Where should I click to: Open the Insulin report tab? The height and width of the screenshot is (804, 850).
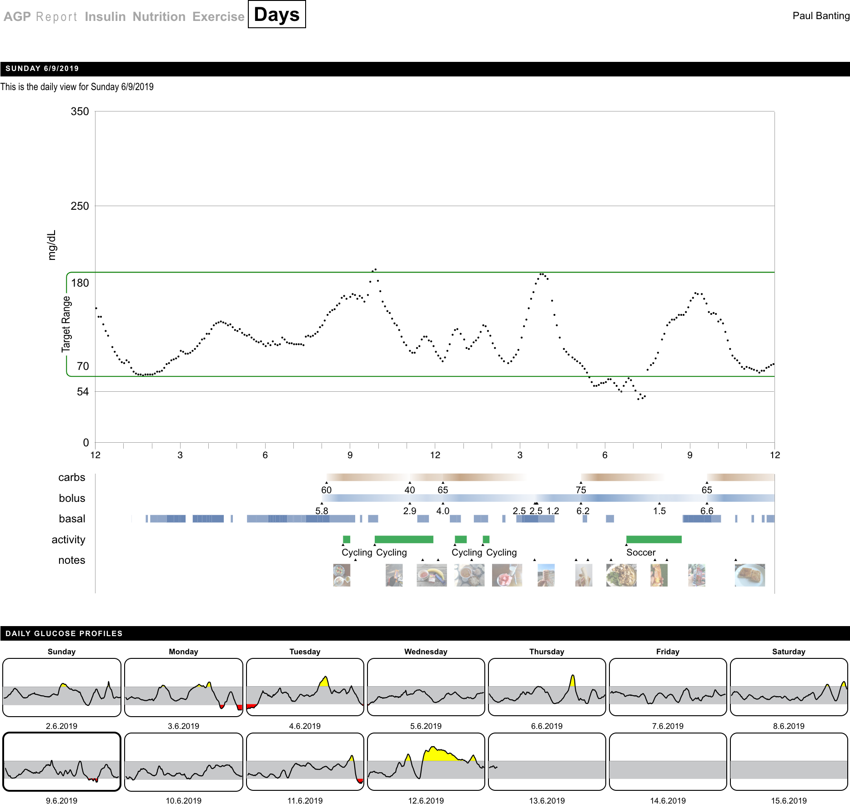click(x=105, y=17)
